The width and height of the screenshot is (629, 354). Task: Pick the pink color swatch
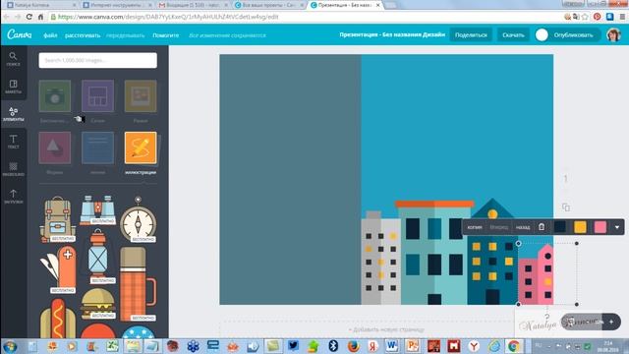tap(600, 227)
